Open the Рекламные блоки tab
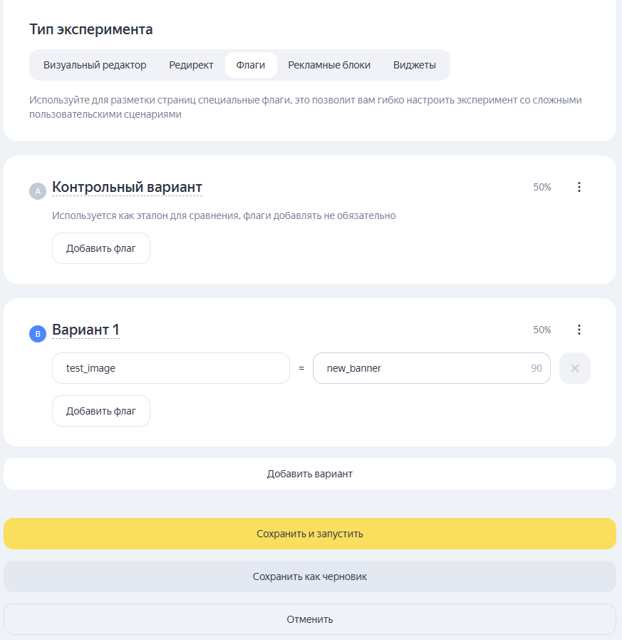Viewport: 622px width, 640px height. click(x=329, y=65)
